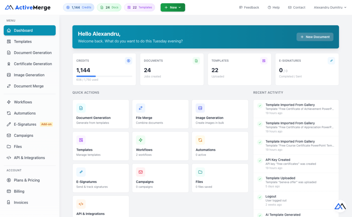Click the Workflows quick action lightning icon
The height and width of the screenshot is (217, 352).
tap(141, 140)
